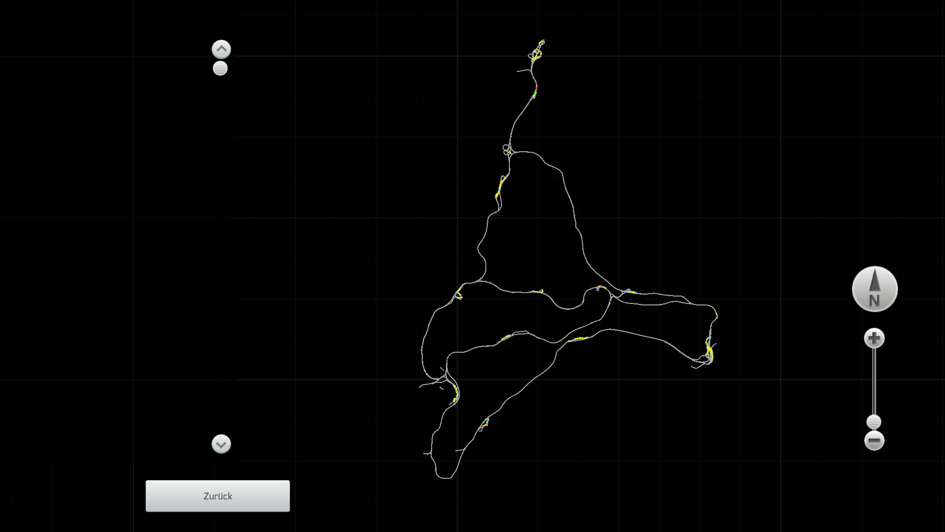Zoom out with the minus button
Screen dimensions: 945x532
click(874, 440)
